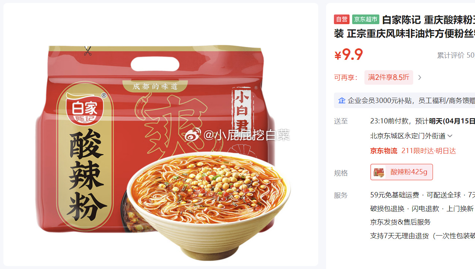Select the 酸辣粉425g specification option
475x269 pixels.
point(401,172)
